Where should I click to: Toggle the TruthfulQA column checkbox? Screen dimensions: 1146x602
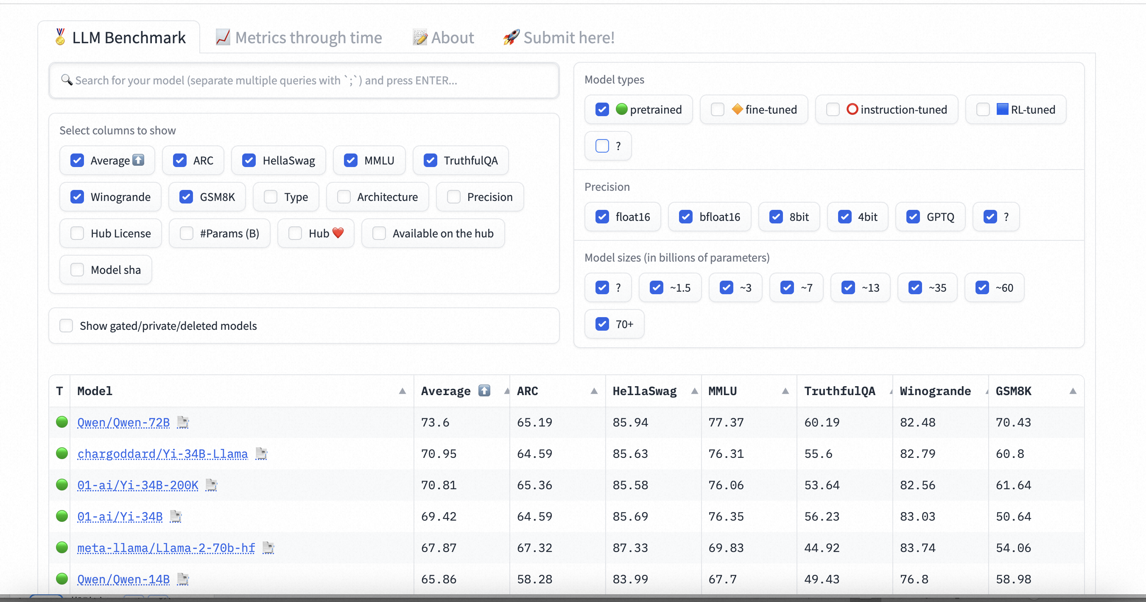tap(430, 161)
